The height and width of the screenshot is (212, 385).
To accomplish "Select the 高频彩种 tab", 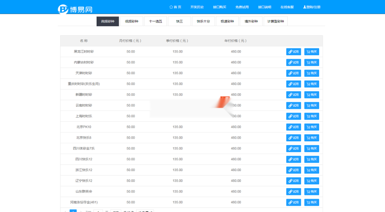I will [x=108, y=21].
